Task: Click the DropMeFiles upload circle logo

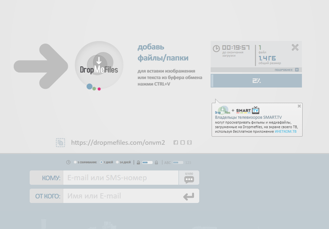Action: [99, 65]
